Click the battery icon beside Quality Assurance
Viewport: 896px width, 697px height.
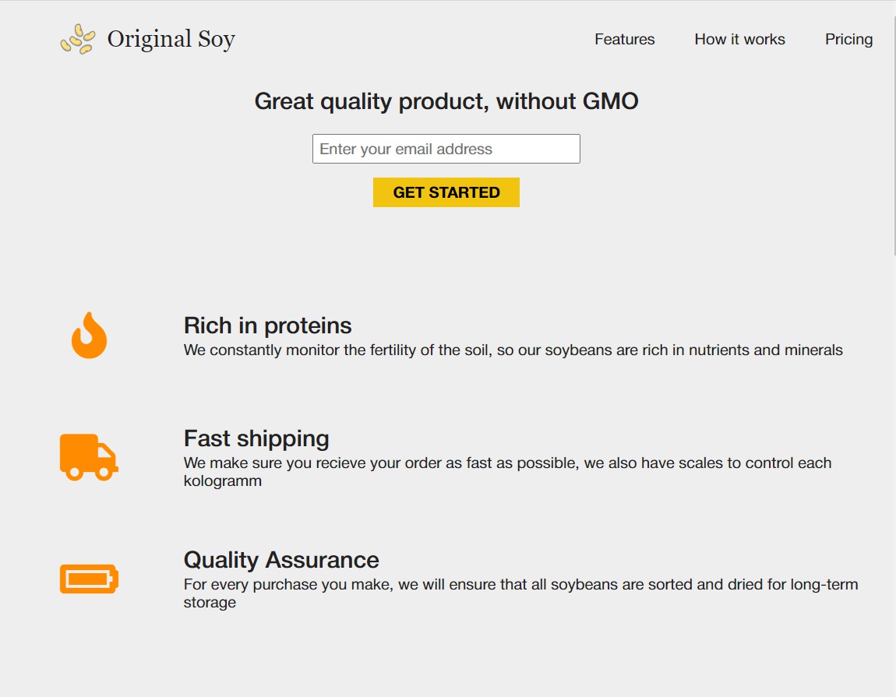[x=89, y=579]
